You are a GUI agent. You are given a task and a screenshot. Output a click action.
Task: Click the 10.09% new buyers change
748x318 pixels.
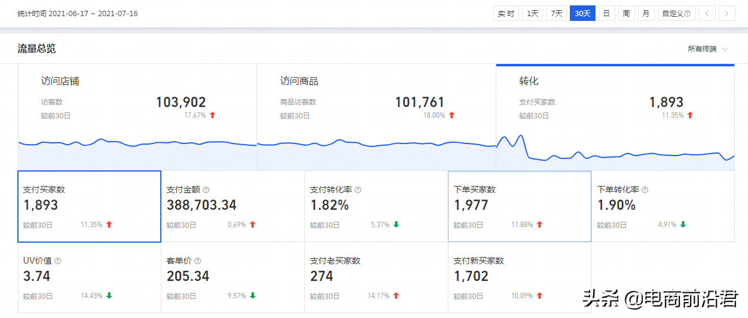(x=522, y=296)
